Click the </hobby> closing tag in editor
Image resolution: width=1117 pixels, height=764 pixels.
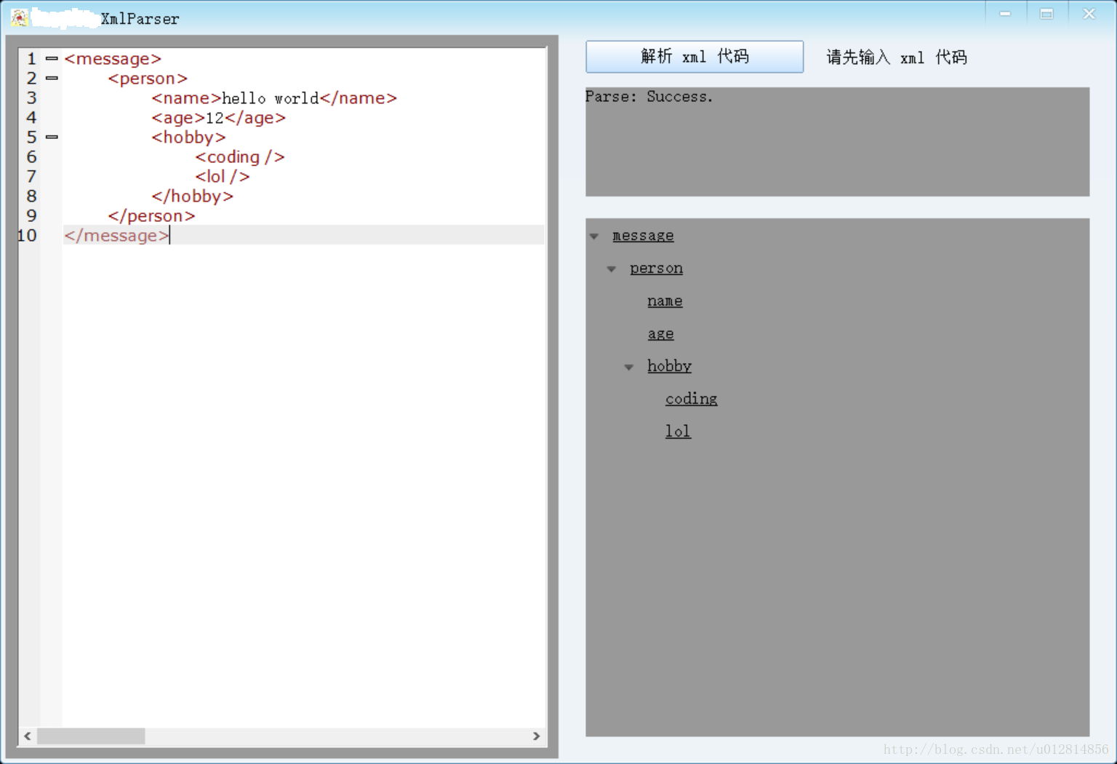click(192, 196)
